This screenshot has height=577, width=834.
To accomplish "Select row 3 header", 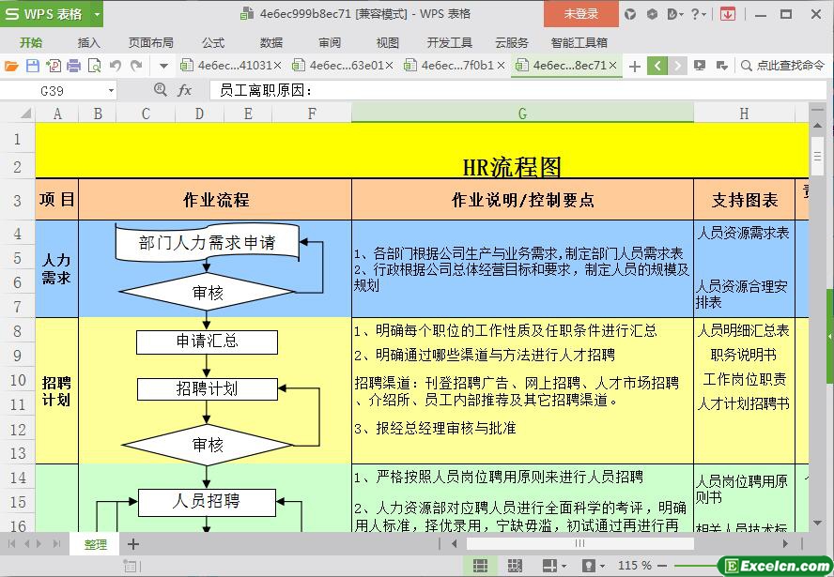I will (18, 200).
